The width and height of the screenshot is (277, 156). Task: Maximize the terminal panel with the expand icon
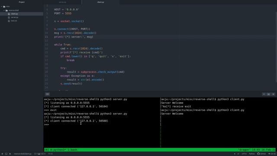point(268,94)
